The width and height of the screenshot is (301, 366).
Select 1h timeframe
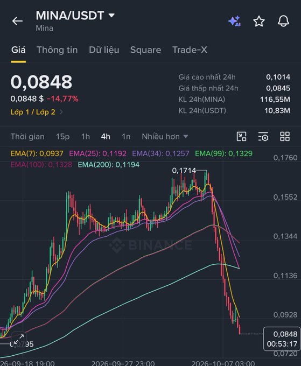[86, 137]
